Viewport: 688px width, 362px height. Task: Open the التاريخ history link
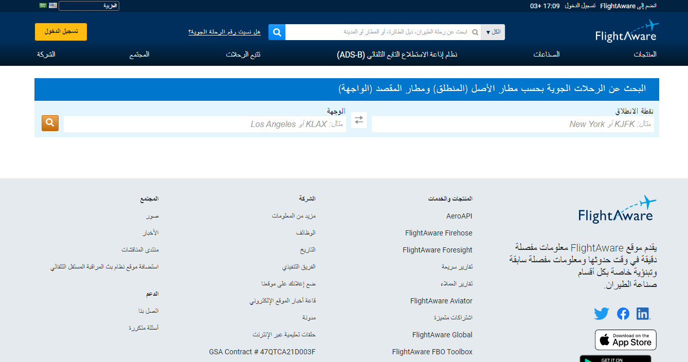point(308,250)
